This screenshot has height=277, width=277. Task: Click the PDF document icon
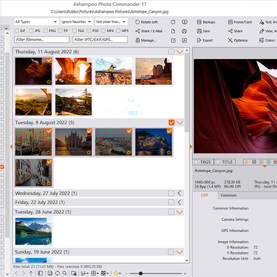(x=184, y=40)
